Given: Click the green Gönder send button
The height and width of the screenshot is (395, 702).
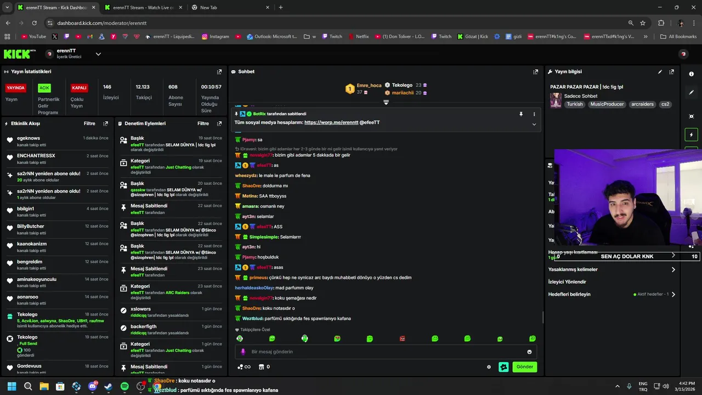Looking at the screenshot, I should 525,367.
